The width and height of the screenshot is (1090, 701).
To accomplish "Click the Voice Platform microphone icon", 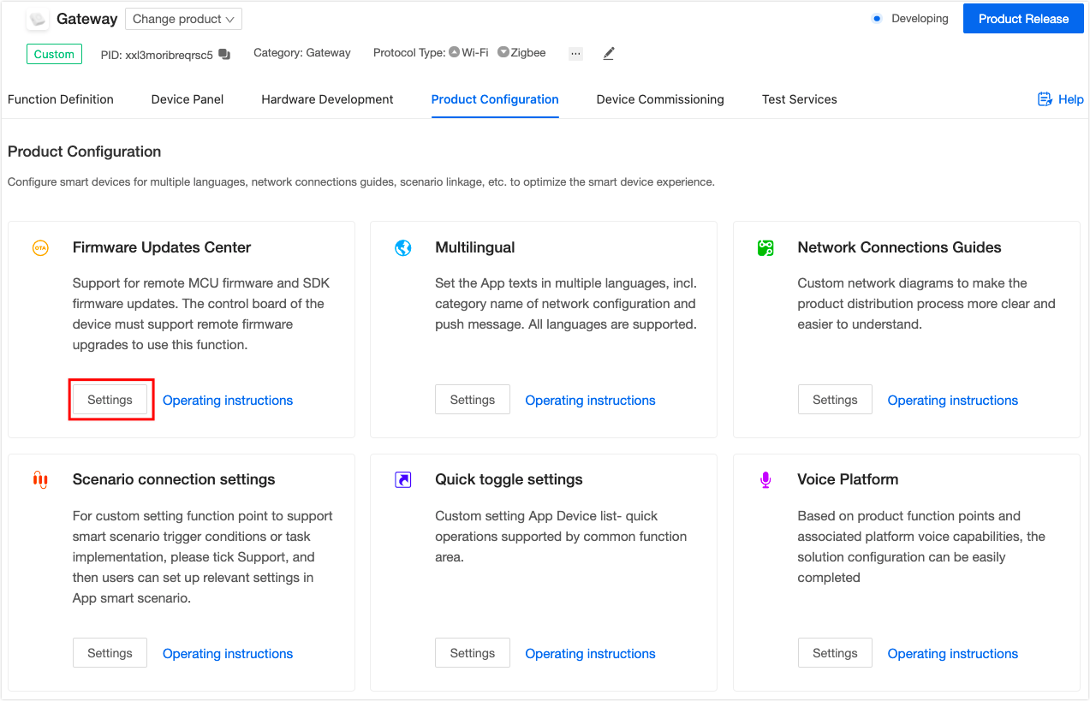I will point(765,479).
